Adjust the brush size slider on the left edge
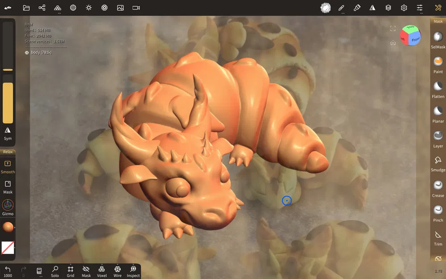446x279 pixels. point(8,69)
